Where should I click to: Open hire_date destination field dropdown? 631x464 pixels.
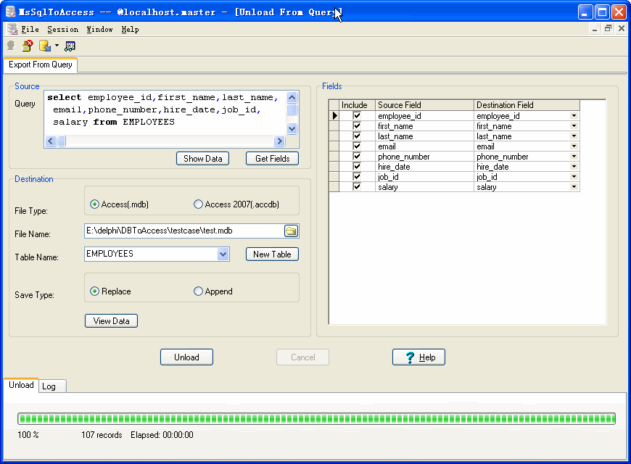[574, 166]
